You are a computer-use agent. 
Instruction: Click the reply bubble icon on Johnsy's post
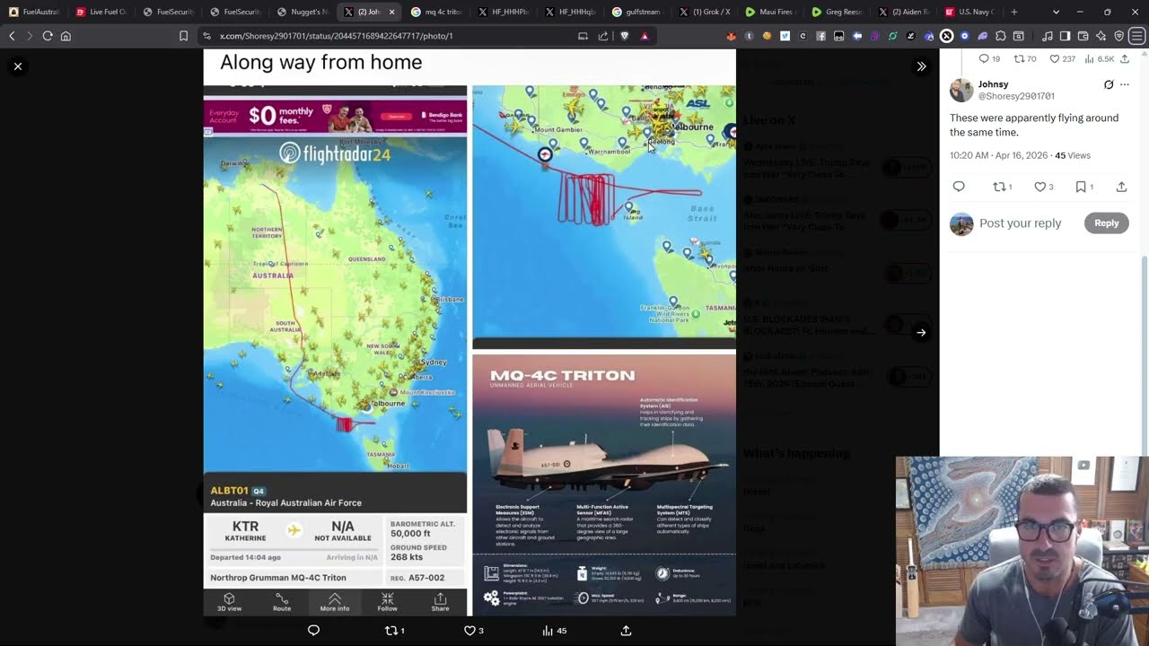(x=959, y=187)
